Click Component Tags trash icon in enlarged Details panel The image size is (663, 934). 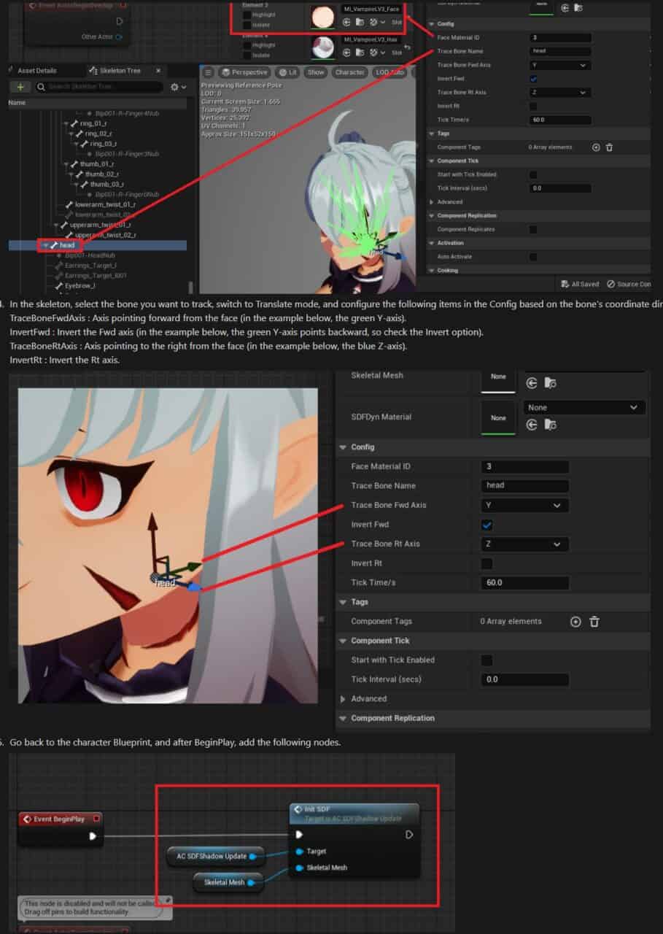594,622
